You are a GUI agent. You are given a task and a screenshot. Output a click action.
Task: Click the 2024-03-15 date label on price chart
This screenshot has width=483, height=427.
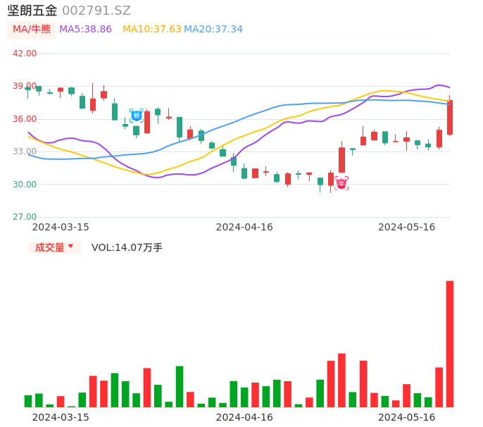tap(61, 227)
